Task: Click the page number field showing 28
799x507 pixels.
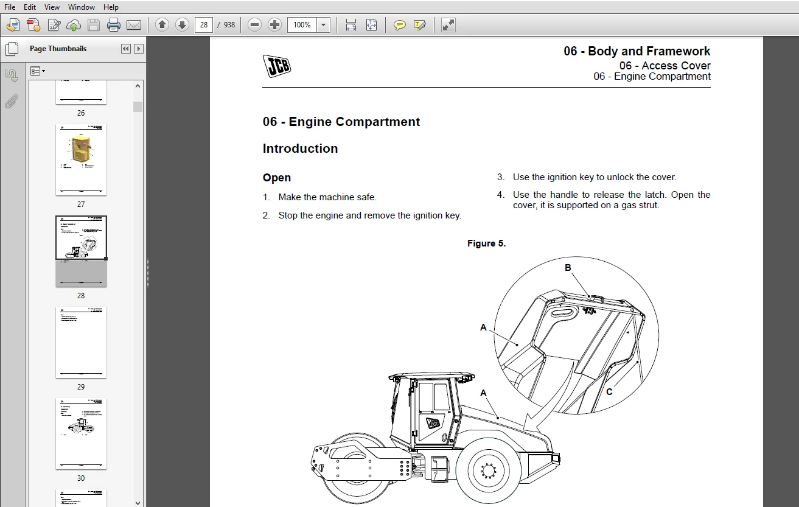Action: click(203, 25)
